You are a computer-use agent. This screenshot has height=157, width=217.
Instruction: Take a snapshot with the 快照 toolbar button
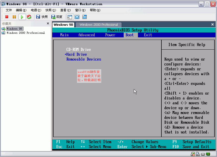42,17
